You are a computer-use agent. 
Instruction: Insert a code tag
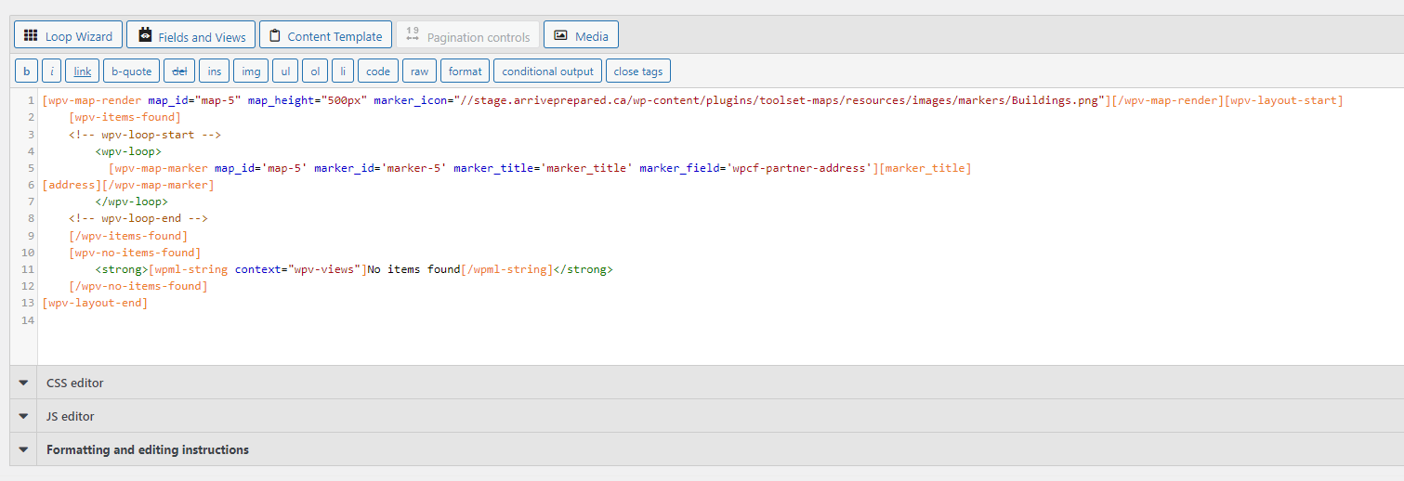[378, 71]
